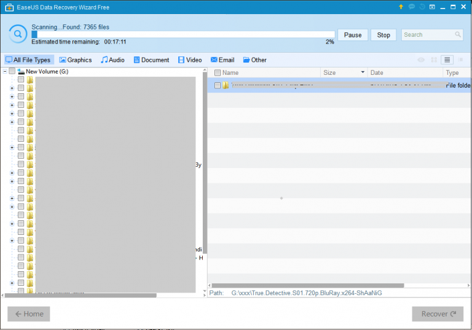Sort by the Name column header
This screenshot has height=330, width=472.
(x=230, y=73)
